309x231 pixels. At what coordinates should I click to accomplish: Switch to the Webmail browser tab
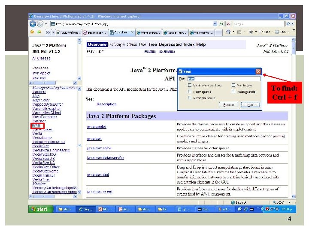click(69, 33)
